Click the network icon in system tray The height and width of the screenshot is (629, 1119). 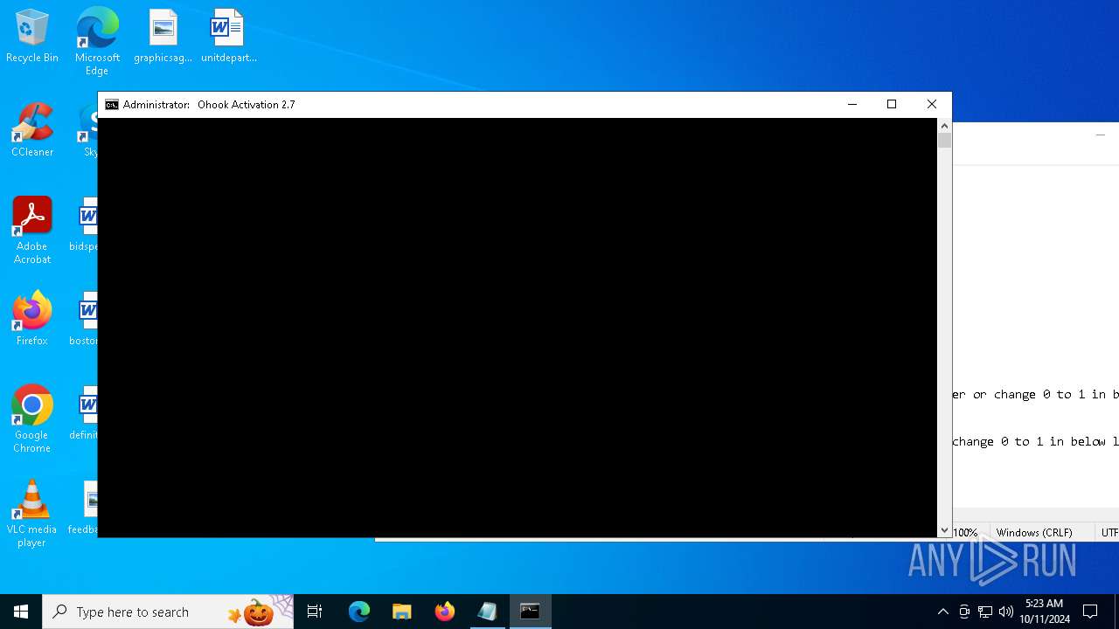(x=985, y=612)
